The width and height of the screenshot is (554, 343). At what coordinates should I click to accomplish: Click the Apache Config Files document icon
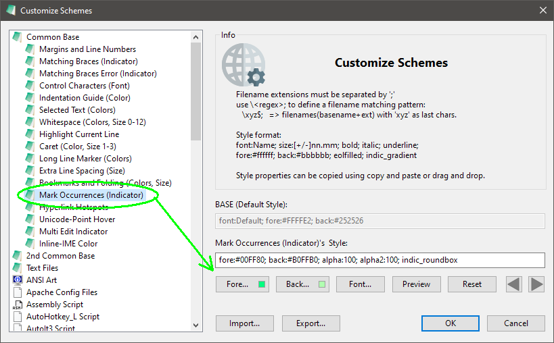click(18, 292)
